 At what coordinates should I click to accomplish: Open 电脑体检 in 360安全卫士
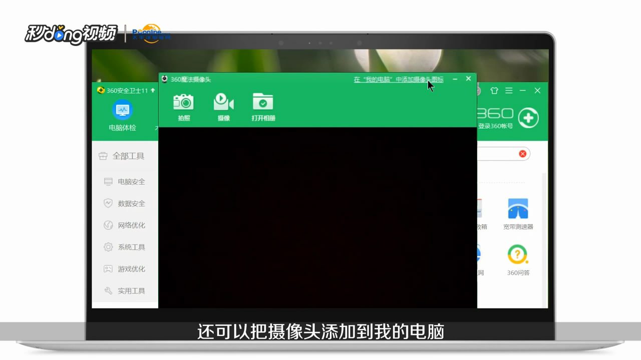point(122,115)
